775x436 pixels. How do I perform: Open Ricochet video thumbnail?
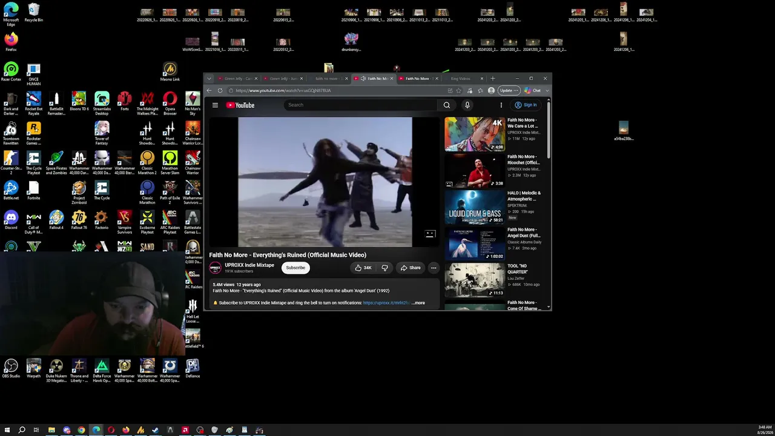475,170
